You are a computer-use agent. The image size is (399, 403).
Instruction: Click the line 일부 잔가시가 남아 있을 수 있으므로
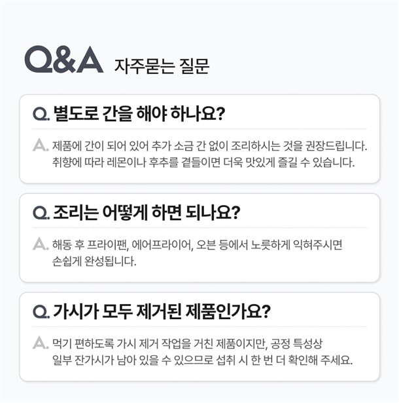pyautogui.click(x=203, y=360)
